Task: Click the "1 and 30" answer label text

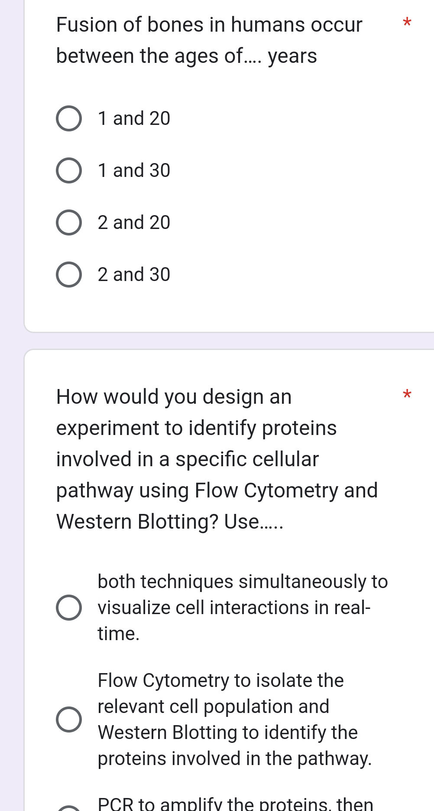Action: (134, 170)
